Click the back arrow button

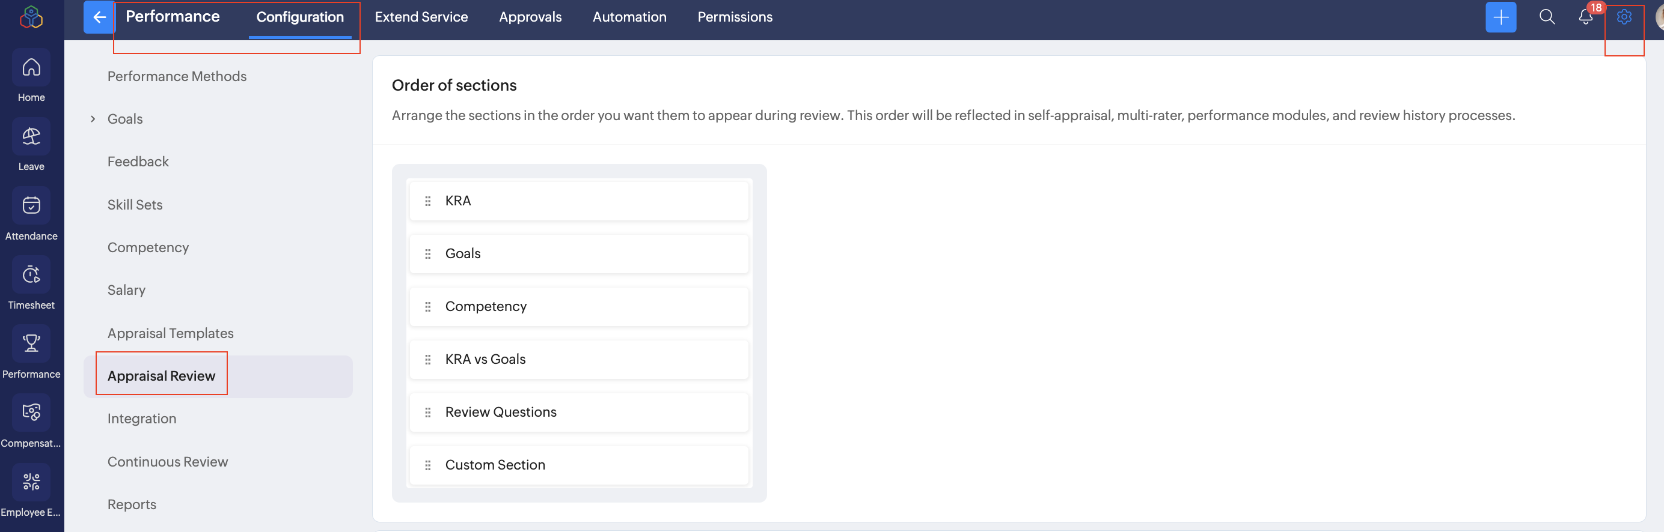99,17
